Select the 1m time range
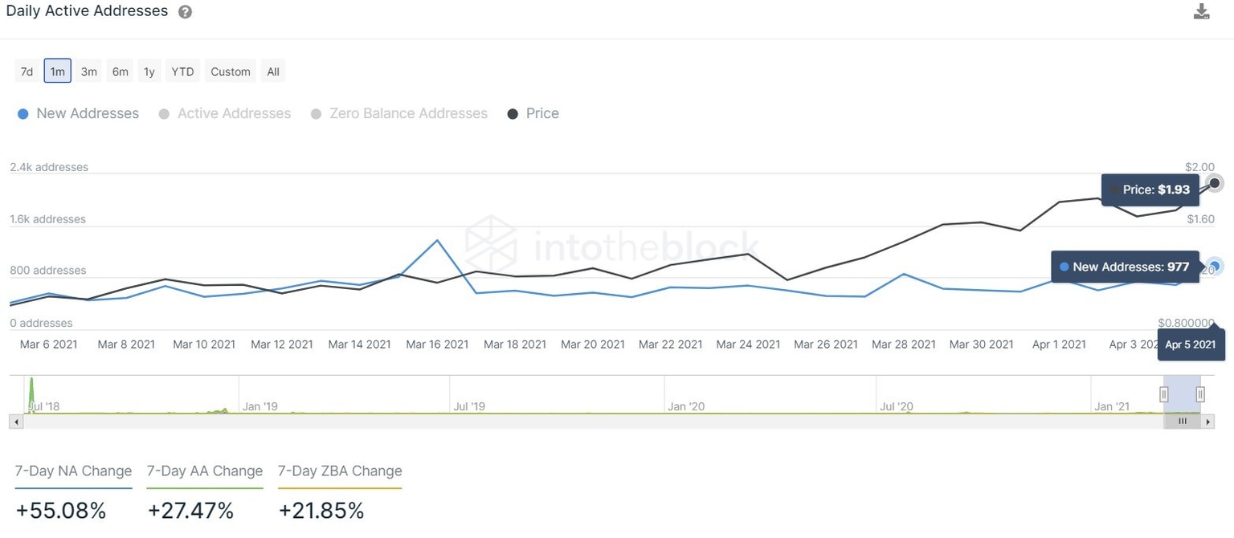1234x538 pixels. [x=58, y=71]
